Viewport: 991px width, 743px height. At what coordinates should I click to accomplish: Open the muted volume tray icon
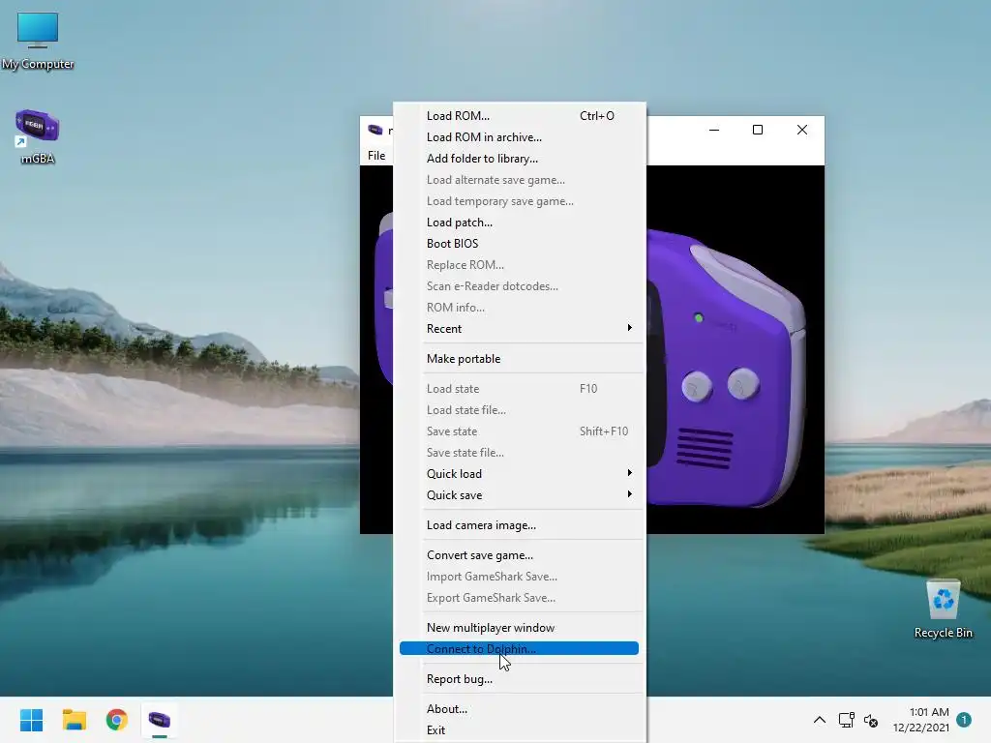pyautogui.click(x=871, y=720)
